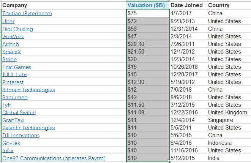Click the fill handle below $10
Image resolution: width=251 pixels, height=163 pixels.
(x=169, y=161)
